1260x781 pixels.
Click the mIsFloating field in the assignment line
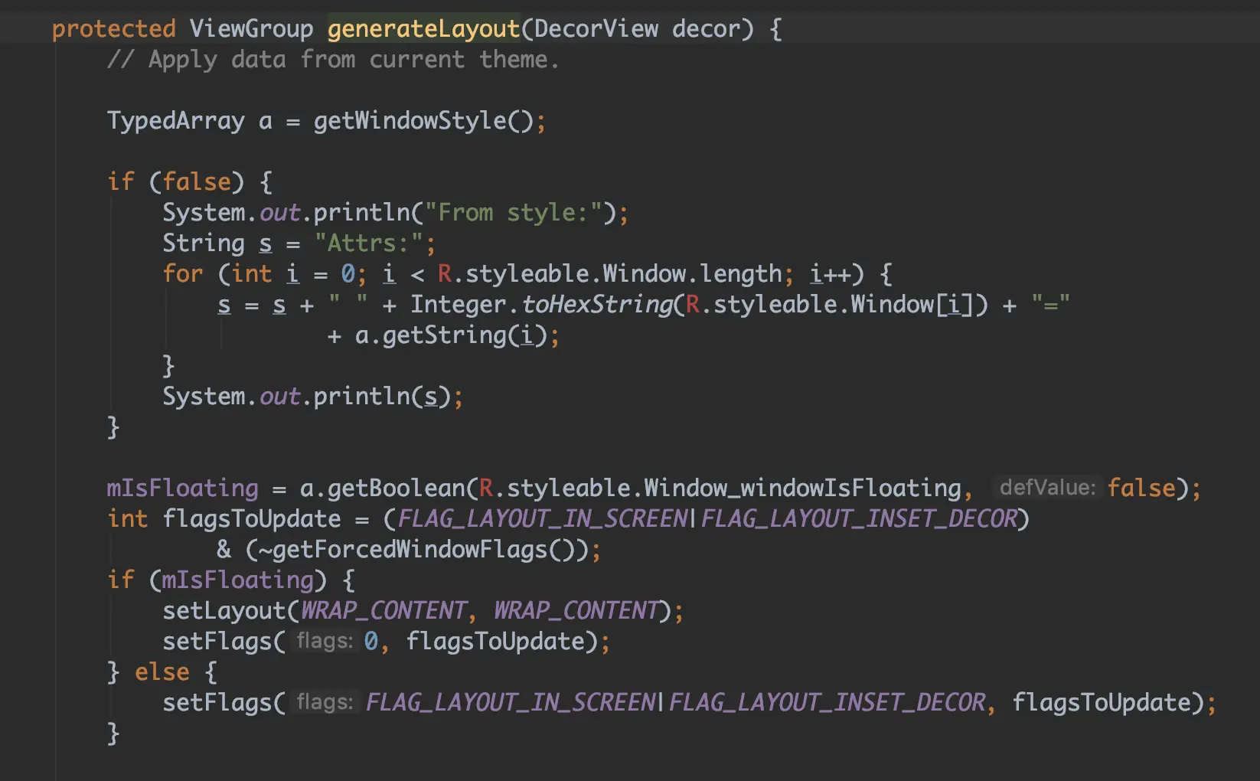183,489
